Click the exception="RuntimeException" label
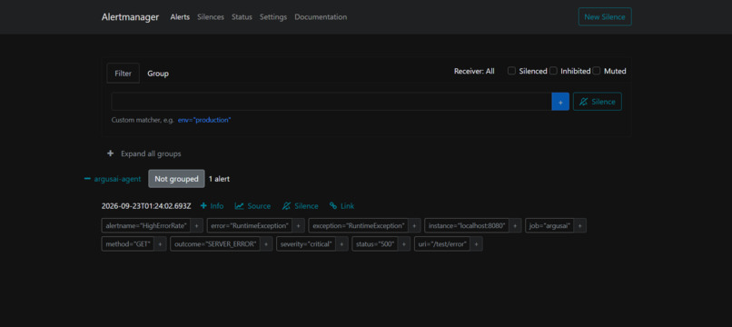The image size is (732, 327). 359,225
